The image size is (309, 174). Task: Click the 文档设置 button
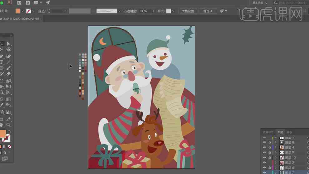tap(188, 11)
